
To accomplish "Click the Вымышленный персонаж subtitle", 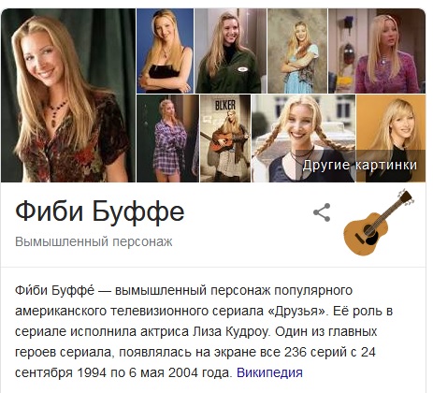I will coord(94,241).
